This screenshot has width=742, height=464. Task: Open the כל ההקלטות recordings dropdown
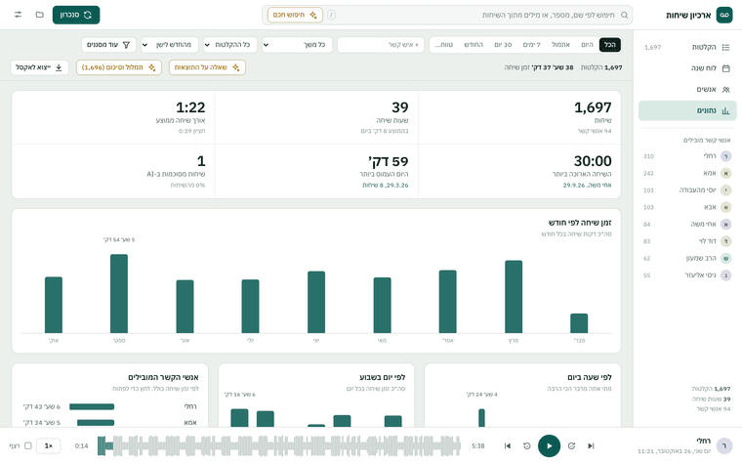point(230,45)
